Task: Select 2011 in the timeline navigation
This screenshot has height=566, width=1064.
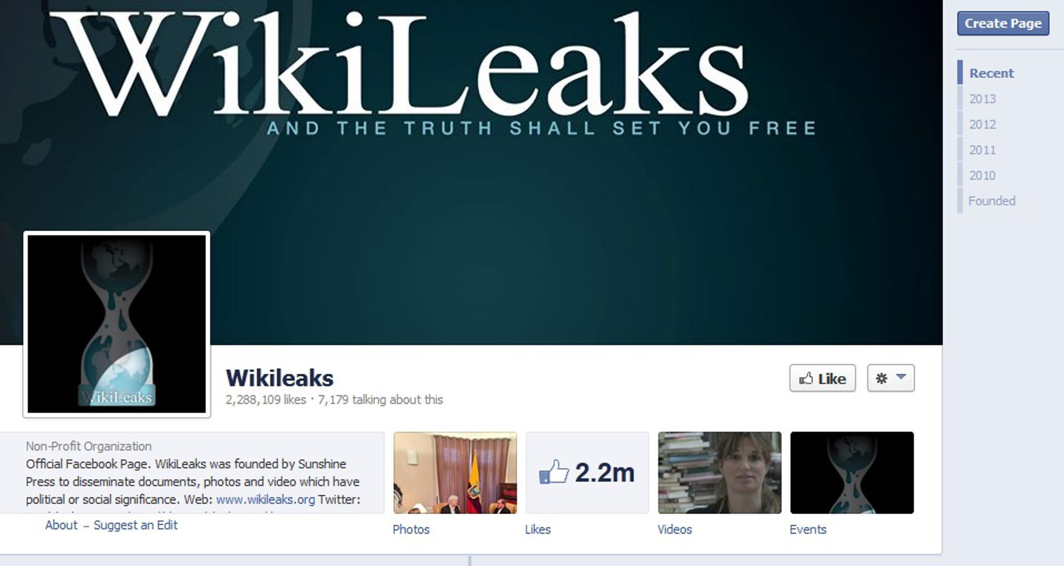Action: (982, 150)
